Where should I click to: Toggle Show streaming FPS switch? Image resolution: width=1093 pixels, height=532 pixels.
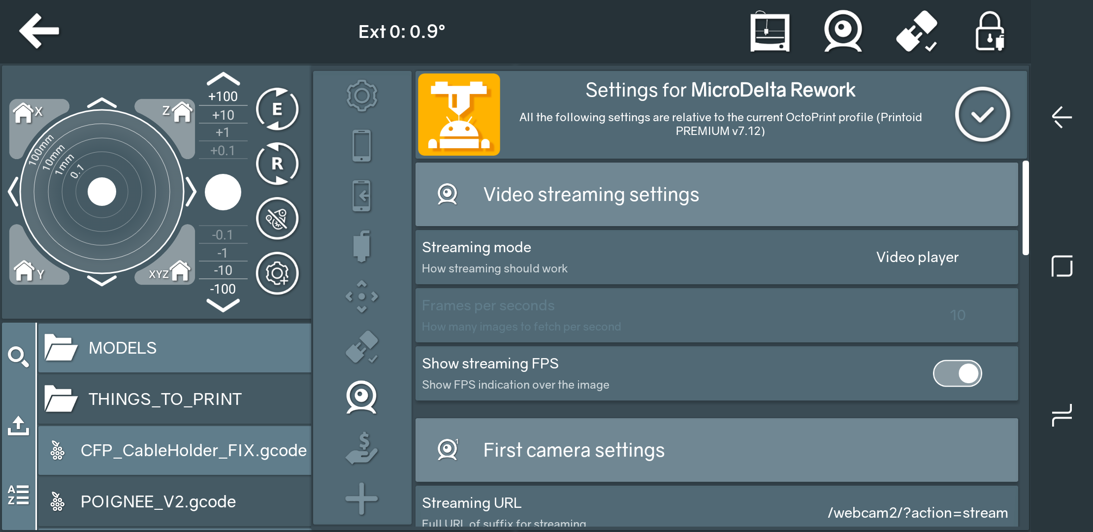957,373
